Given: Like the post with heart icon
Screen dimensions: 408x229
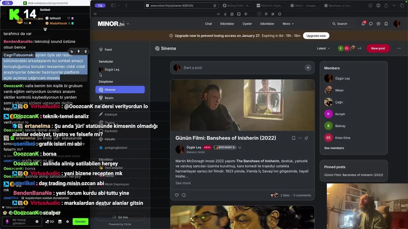Looking at the screenshot, I should tap(177, 195).
